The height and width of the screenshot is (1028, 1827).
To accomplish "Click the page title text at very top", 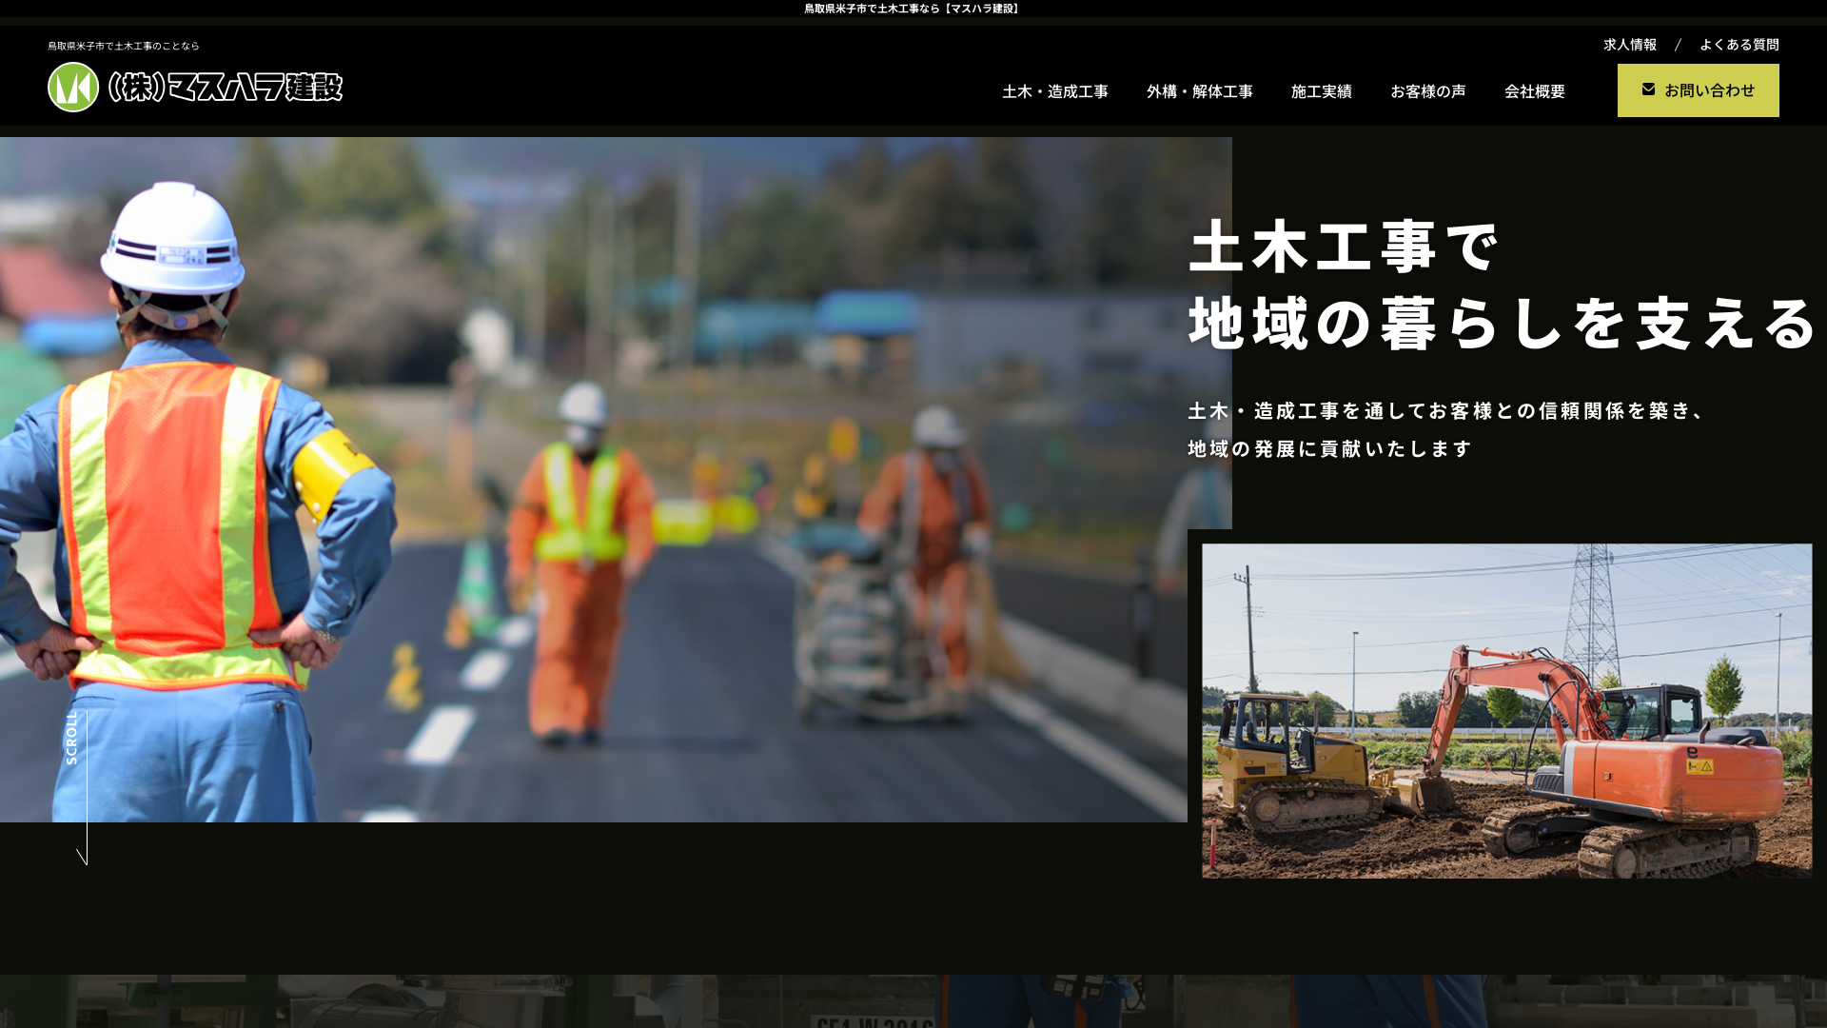I will pyautogui.click(x=913, y=8).
